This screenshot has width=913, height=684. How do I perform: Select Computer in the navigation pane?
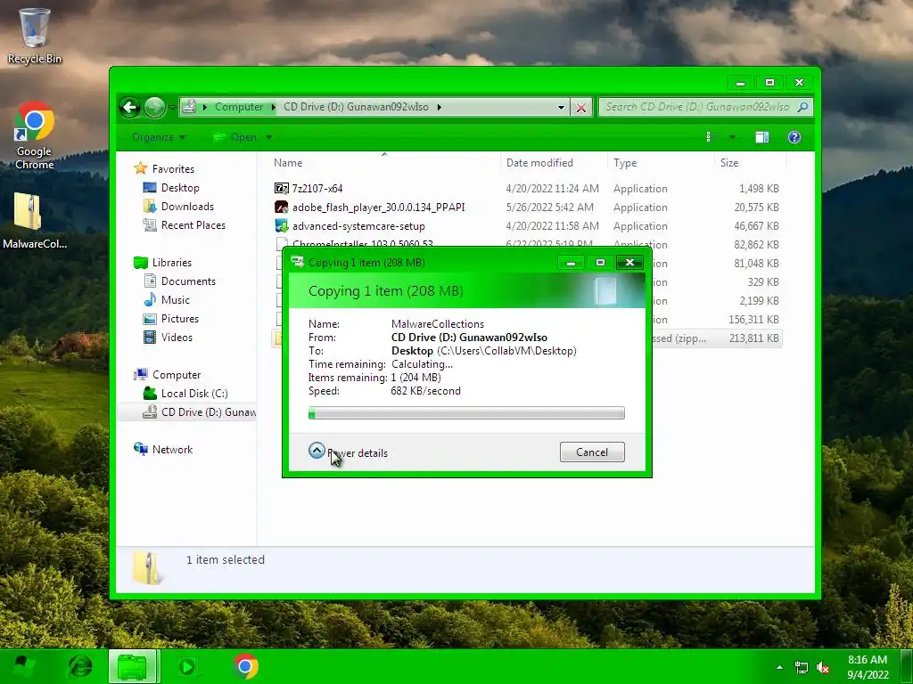[x=177, y=375]
